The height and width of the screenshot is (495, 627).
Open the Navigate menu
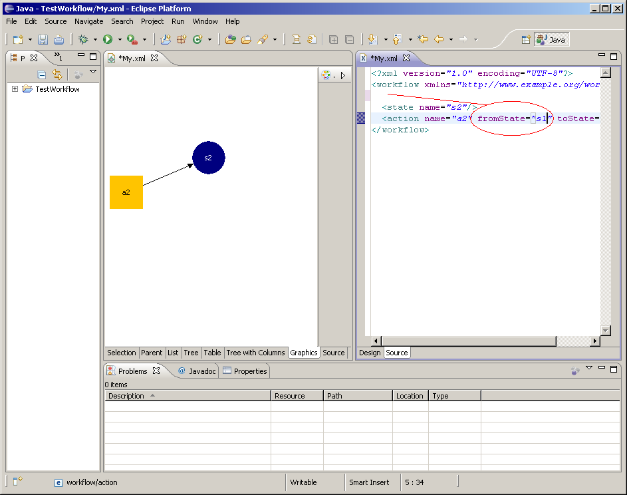pyautogui.click(x=88, y=21)
